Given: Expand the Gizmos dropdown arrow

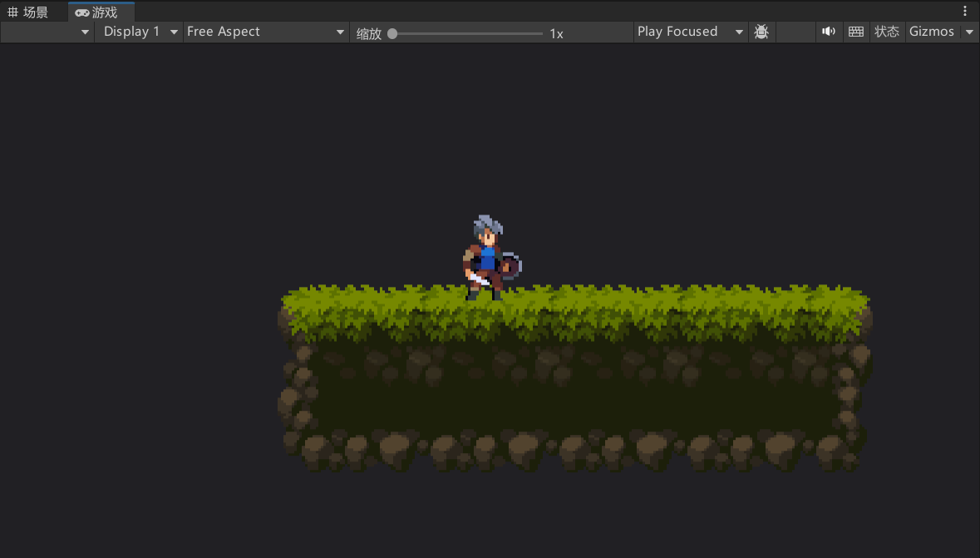Looking at the screenshot, I should pyautogui.click(x=969, y=32).
